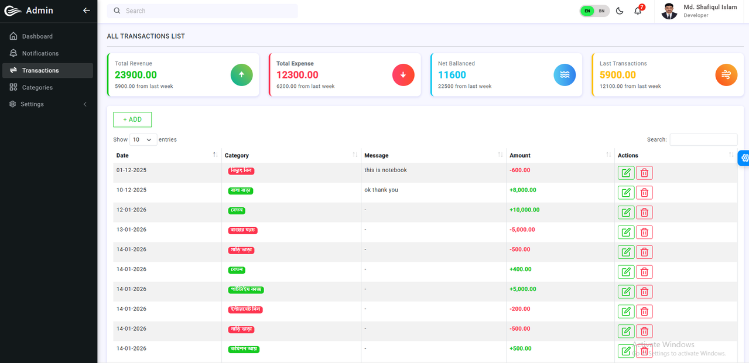This screenshot has height=363, width=749.
Task: Click '5900.00 from last week' text
Action: pyautogui.click(x=144, y=86)
